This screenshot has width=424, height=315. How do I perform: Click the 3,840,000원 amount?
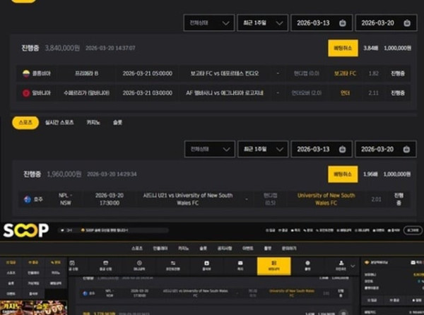(x=62, y=48)
